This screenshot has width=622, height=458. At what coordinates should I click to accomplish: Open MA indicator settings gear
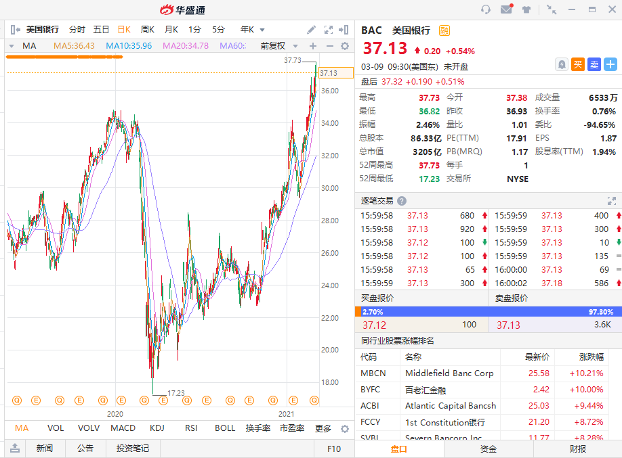[345, 46]
